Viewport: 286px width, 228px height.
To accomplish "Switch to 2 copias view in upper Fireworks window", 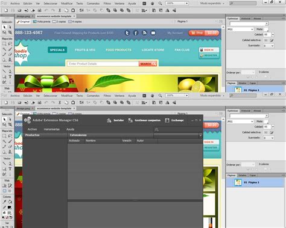I will [59, 22].
